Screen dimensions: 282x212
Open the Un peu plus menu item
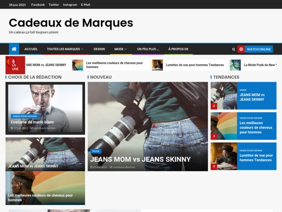tap(148, 49)
